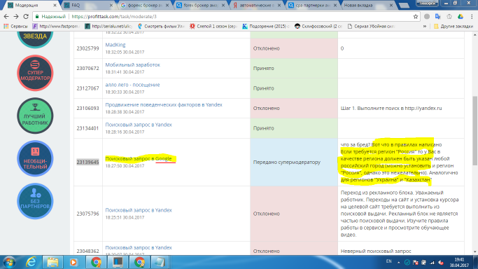Viewport: 478px width, 269px height.
Task: Open the Другие закладки bookmarks folder
Action: pyautogui.click(x=454, y=26)
